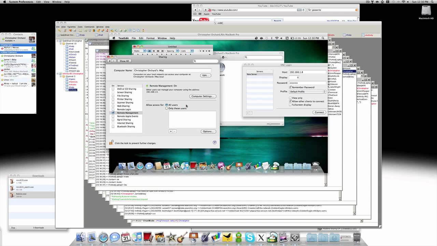Launch iTunes from the main Dock
Image resolution: width=437 pixels, height=246 pixels.
pos(137,238)
